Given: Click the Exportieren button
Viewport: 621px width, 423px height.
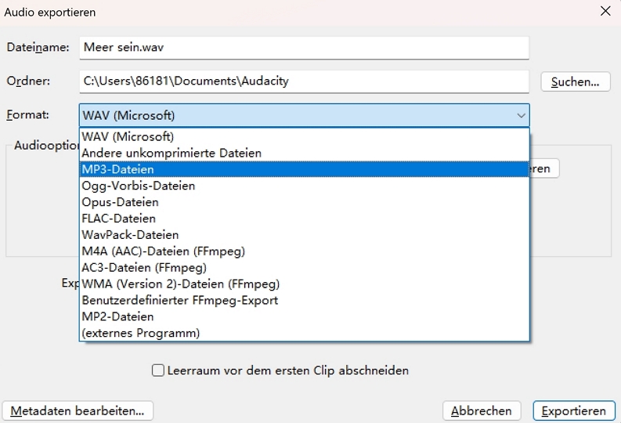Looking at the screenshot, I should pos(573,410).
